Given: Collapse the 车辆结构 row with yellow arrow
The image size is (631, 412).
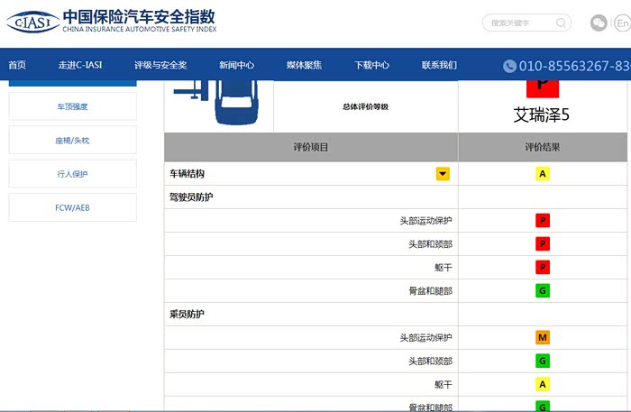Looking at the screenshot, I should [443, 174].
